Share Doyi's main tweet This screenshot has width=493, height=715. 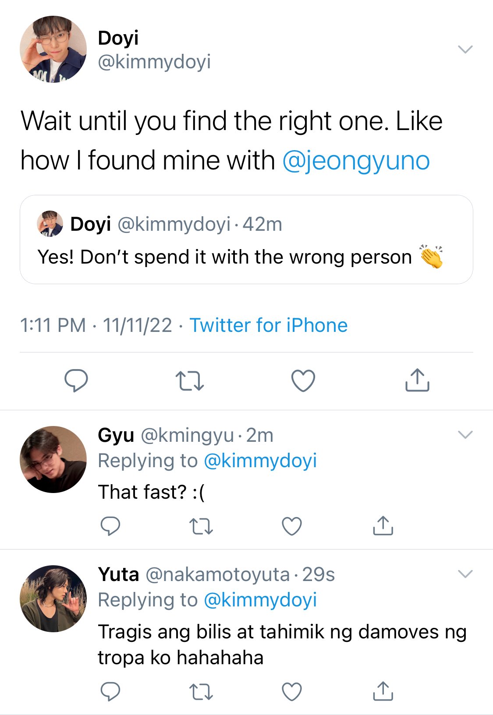[x=417, y=380]
